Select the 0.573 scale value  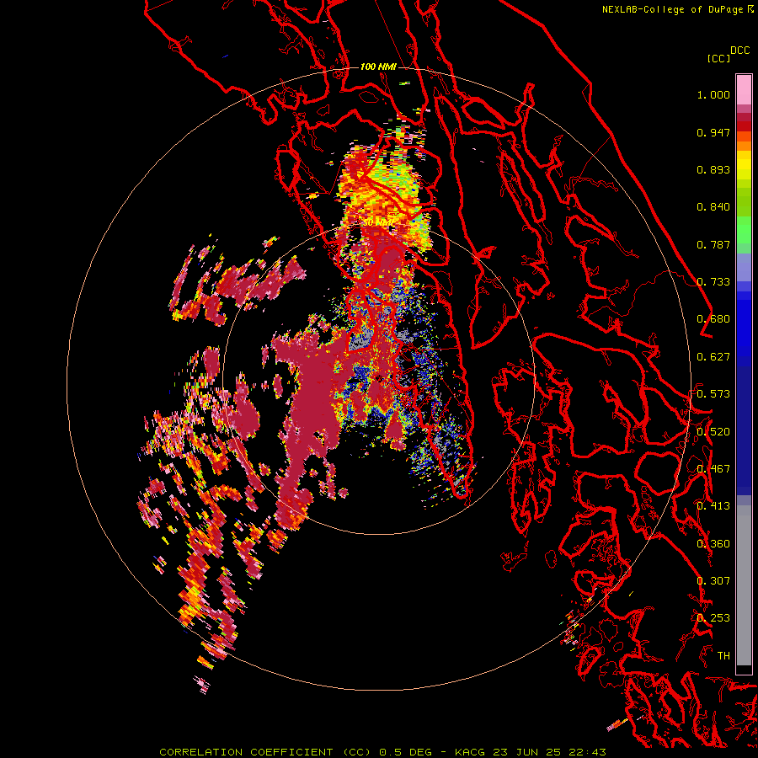coord(713,394)
